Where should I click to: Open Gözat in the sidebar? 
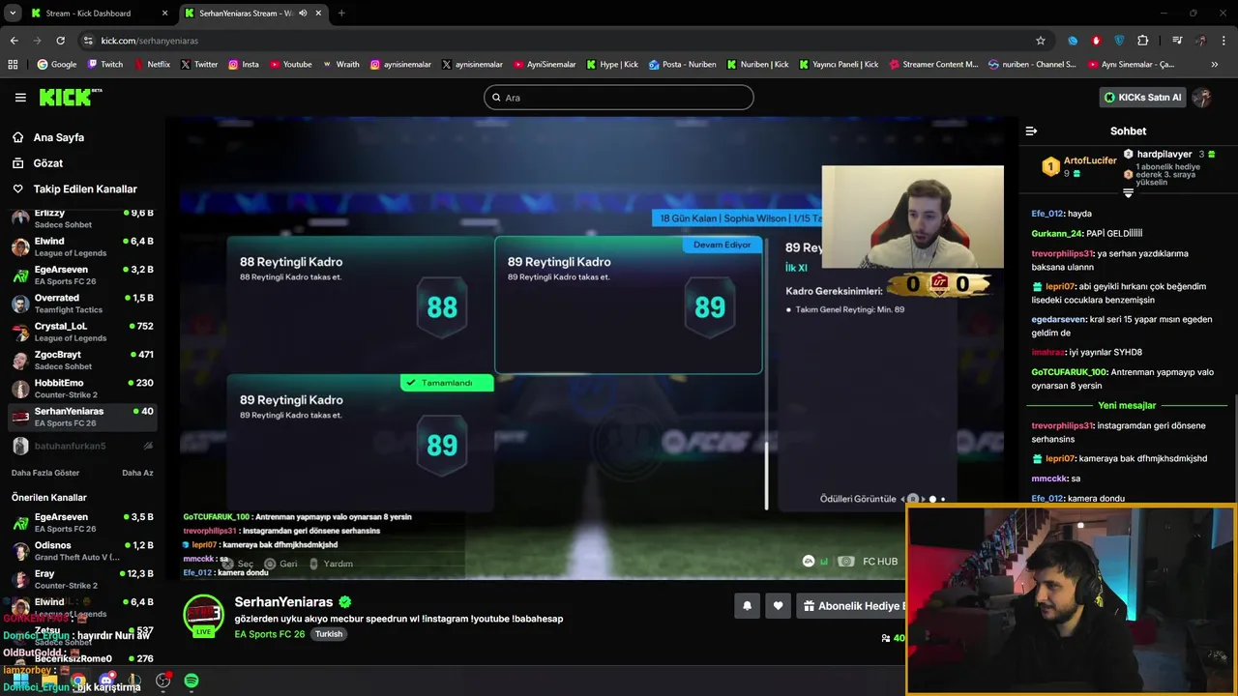tap(47, 163)
